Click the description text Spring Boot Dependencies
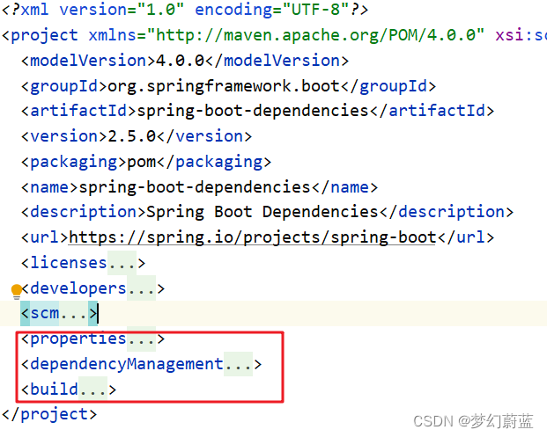This screenshot has width=547, height=437. [262, 212]
